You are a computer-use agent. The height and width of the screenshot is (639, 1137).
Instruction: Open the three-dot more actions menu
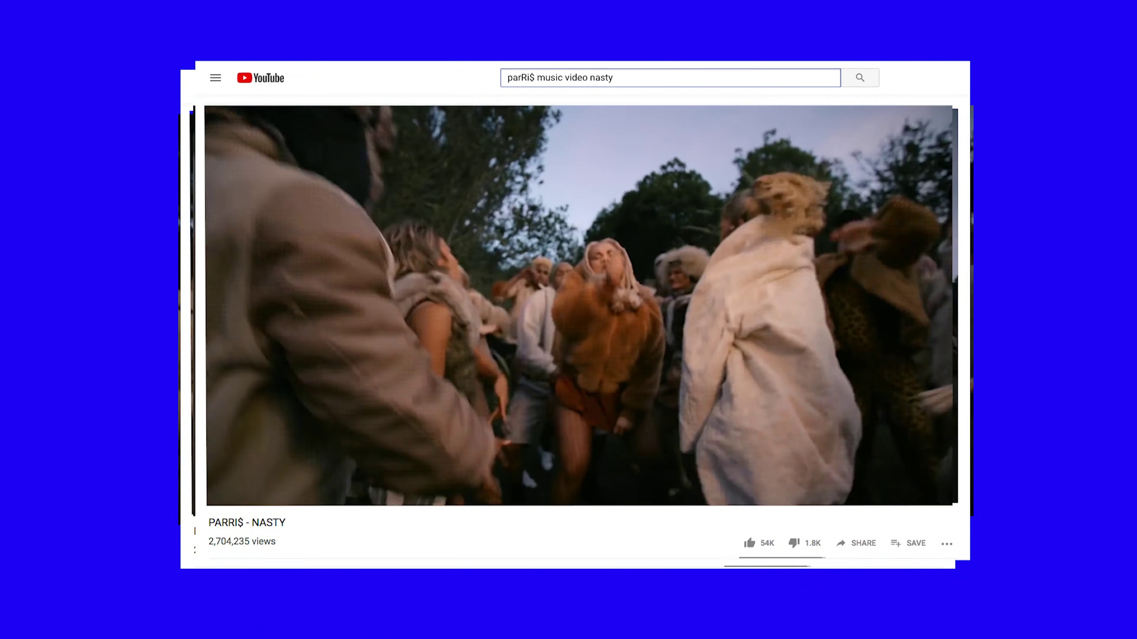pyautogui.click(x=947, y=544)
